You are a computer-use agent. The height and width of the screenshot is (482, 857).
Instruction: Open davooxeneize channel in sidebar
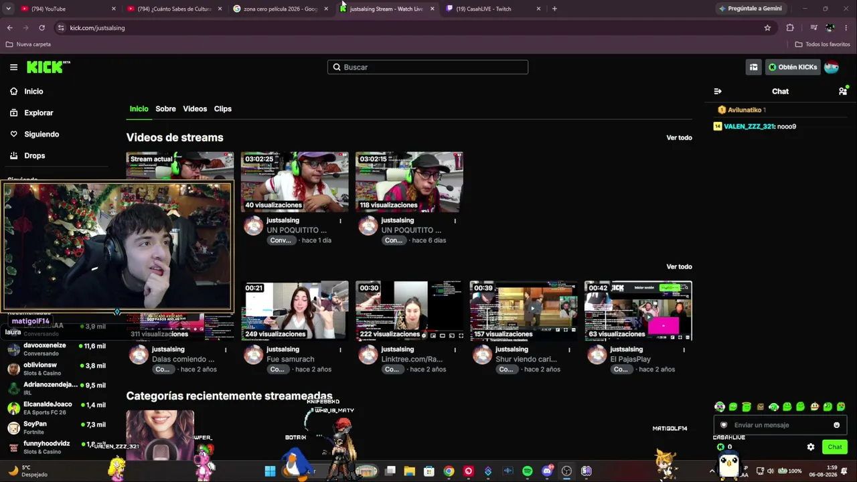(56, 349)
